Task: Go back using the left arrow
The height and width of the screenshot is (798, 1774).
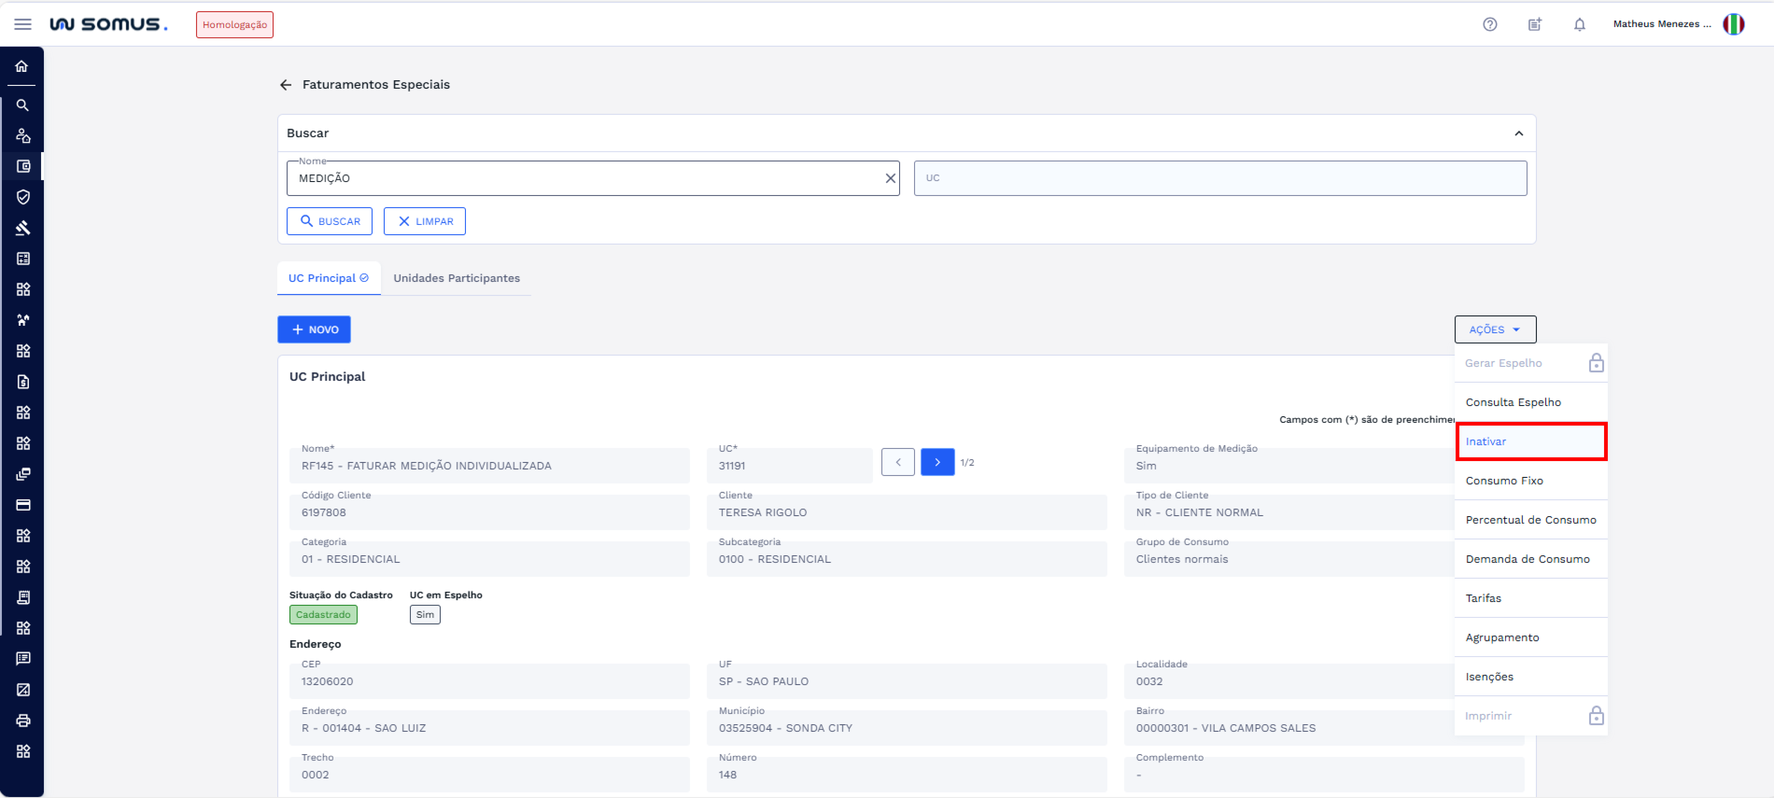Action: (x=285, y=84)
